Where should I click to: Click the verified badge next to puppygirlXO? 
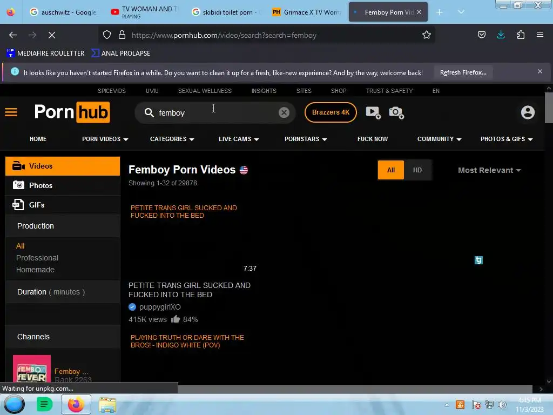pyautogui.click(x=132, y=307)
